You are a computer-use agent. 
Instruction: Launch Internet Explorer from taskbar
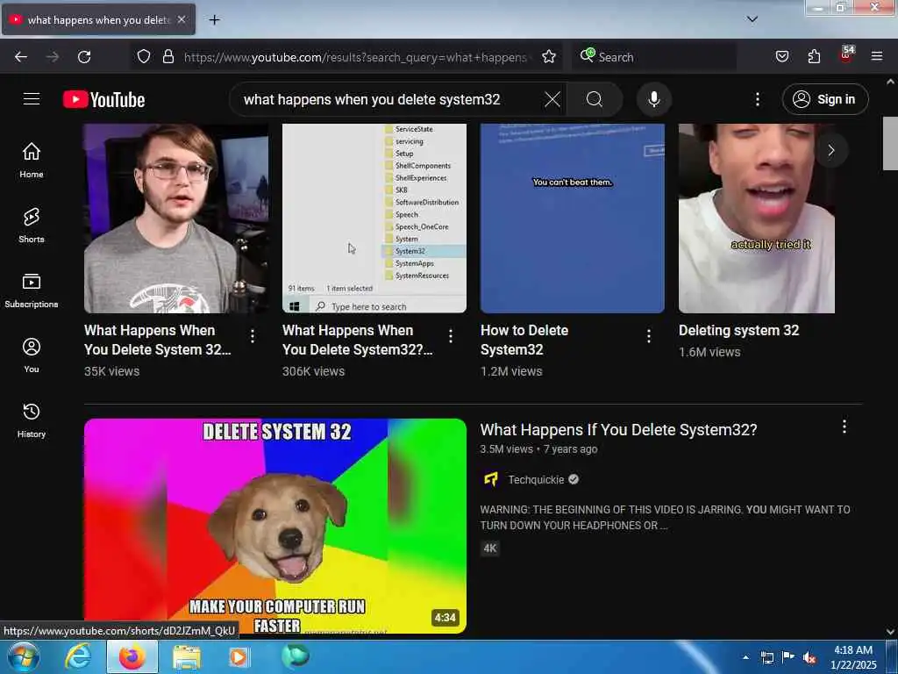pos(78,656)
